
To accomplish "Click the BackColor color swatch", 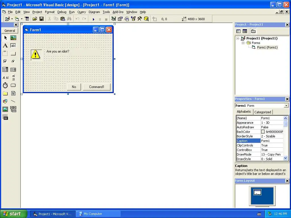I will 263,132.
